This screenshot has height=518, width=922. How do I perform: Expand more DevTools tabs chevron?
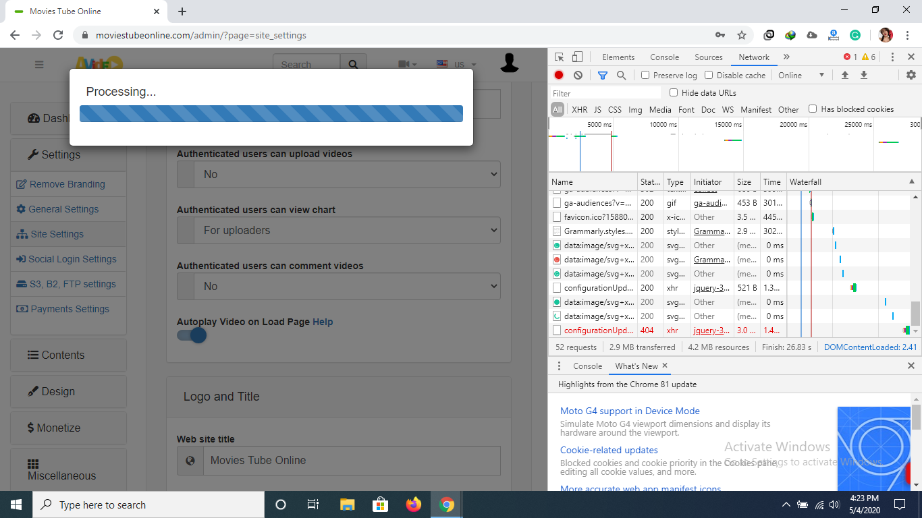coord(786,57)
